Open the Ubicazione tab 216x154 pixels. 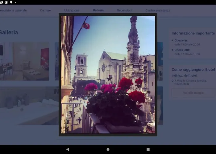point(72,10)
